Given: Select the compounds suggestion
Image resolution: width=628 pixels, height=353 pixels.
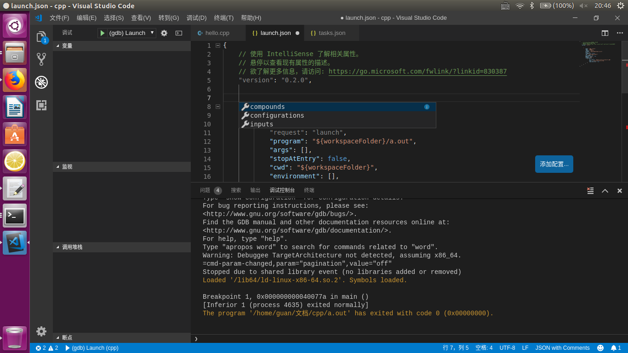Looking at the screenshot, I should point(337,107).
